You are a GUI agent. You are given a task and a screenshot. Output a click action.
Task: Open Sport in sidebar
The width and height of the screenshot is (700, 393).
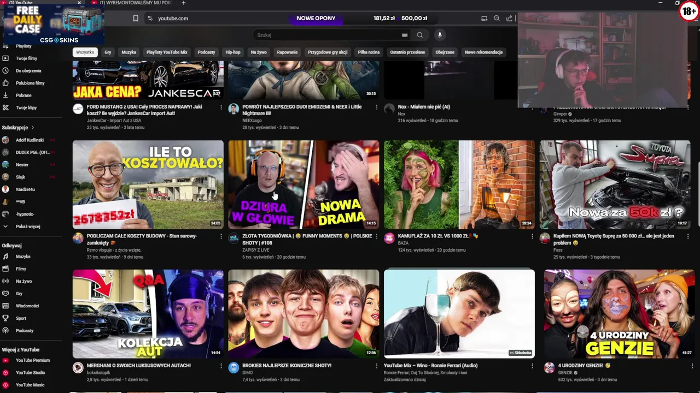(21, 318)
